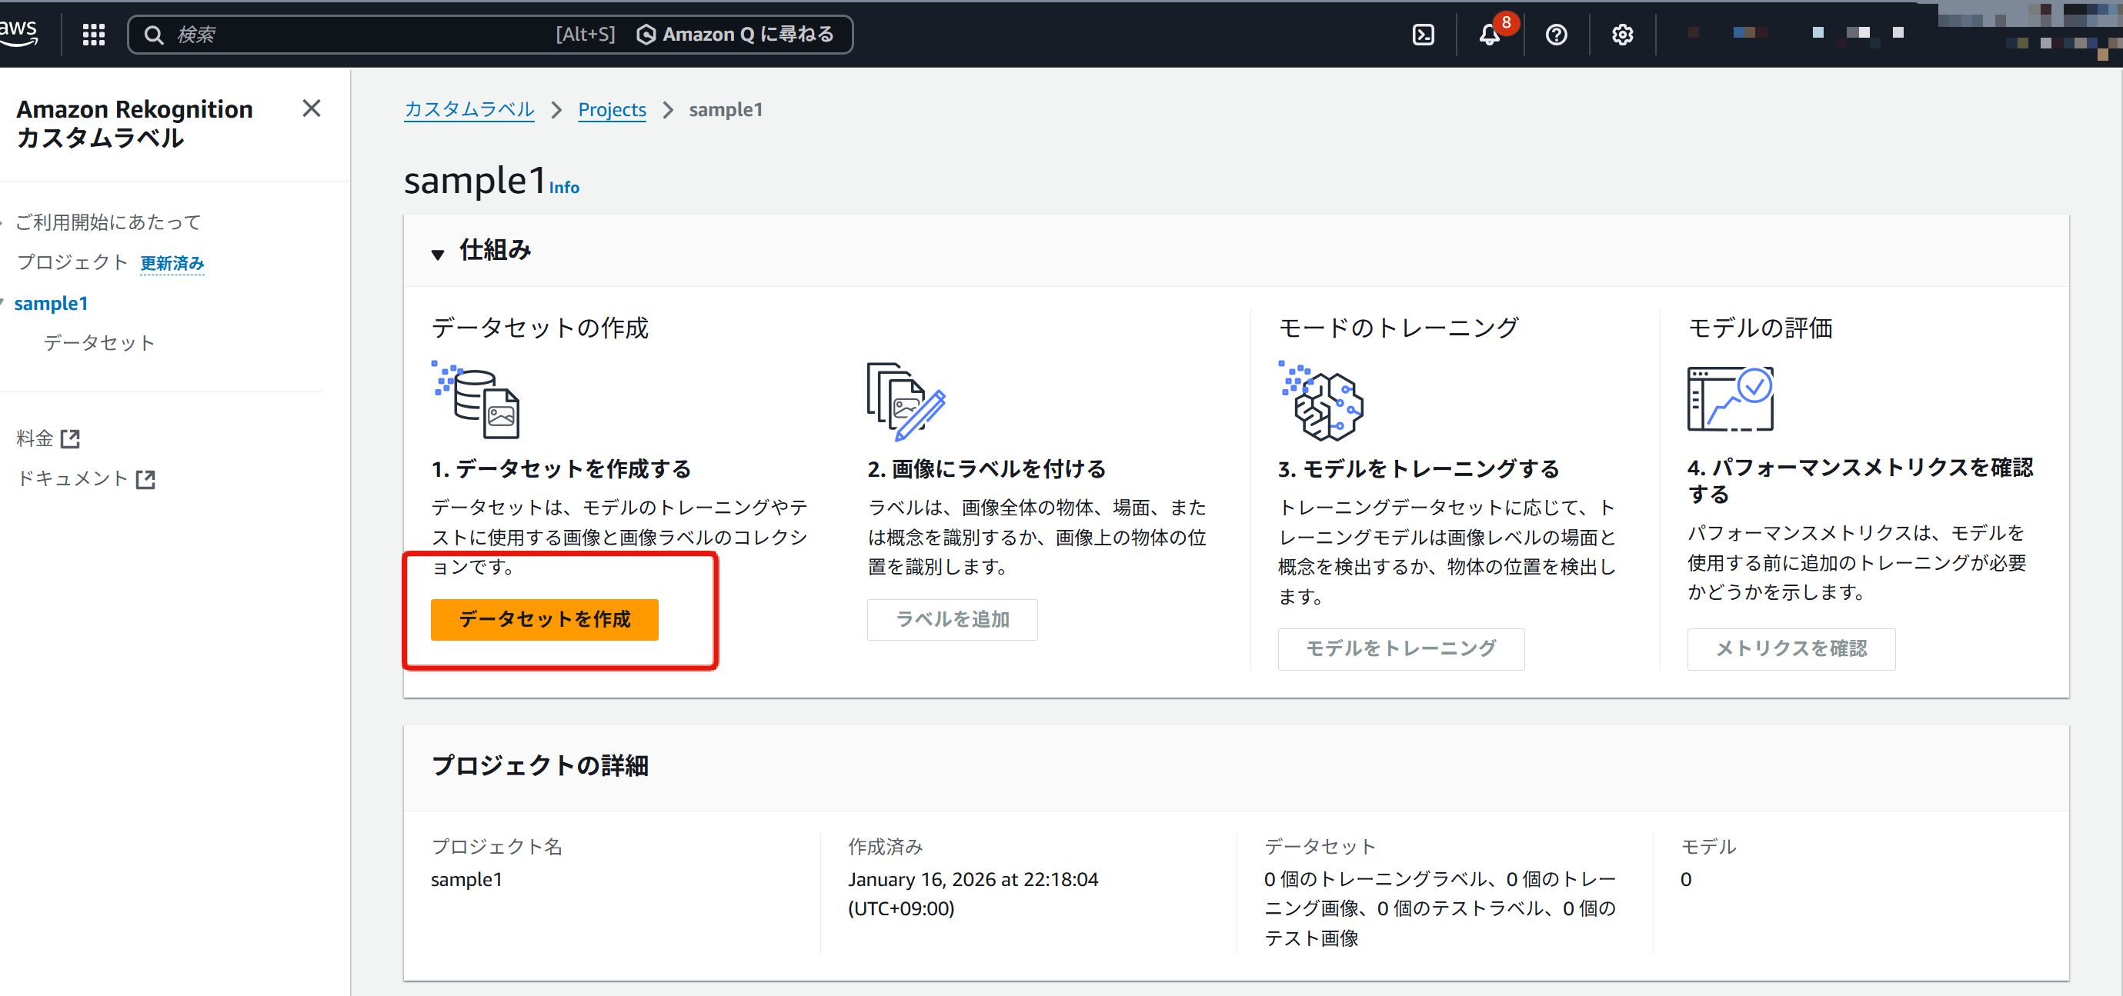Image resolution: width=2123 pixels, height=996 pixels.
Task: Open the settings gear icon
Action: pyautogui.click(x=1622, y=35)
